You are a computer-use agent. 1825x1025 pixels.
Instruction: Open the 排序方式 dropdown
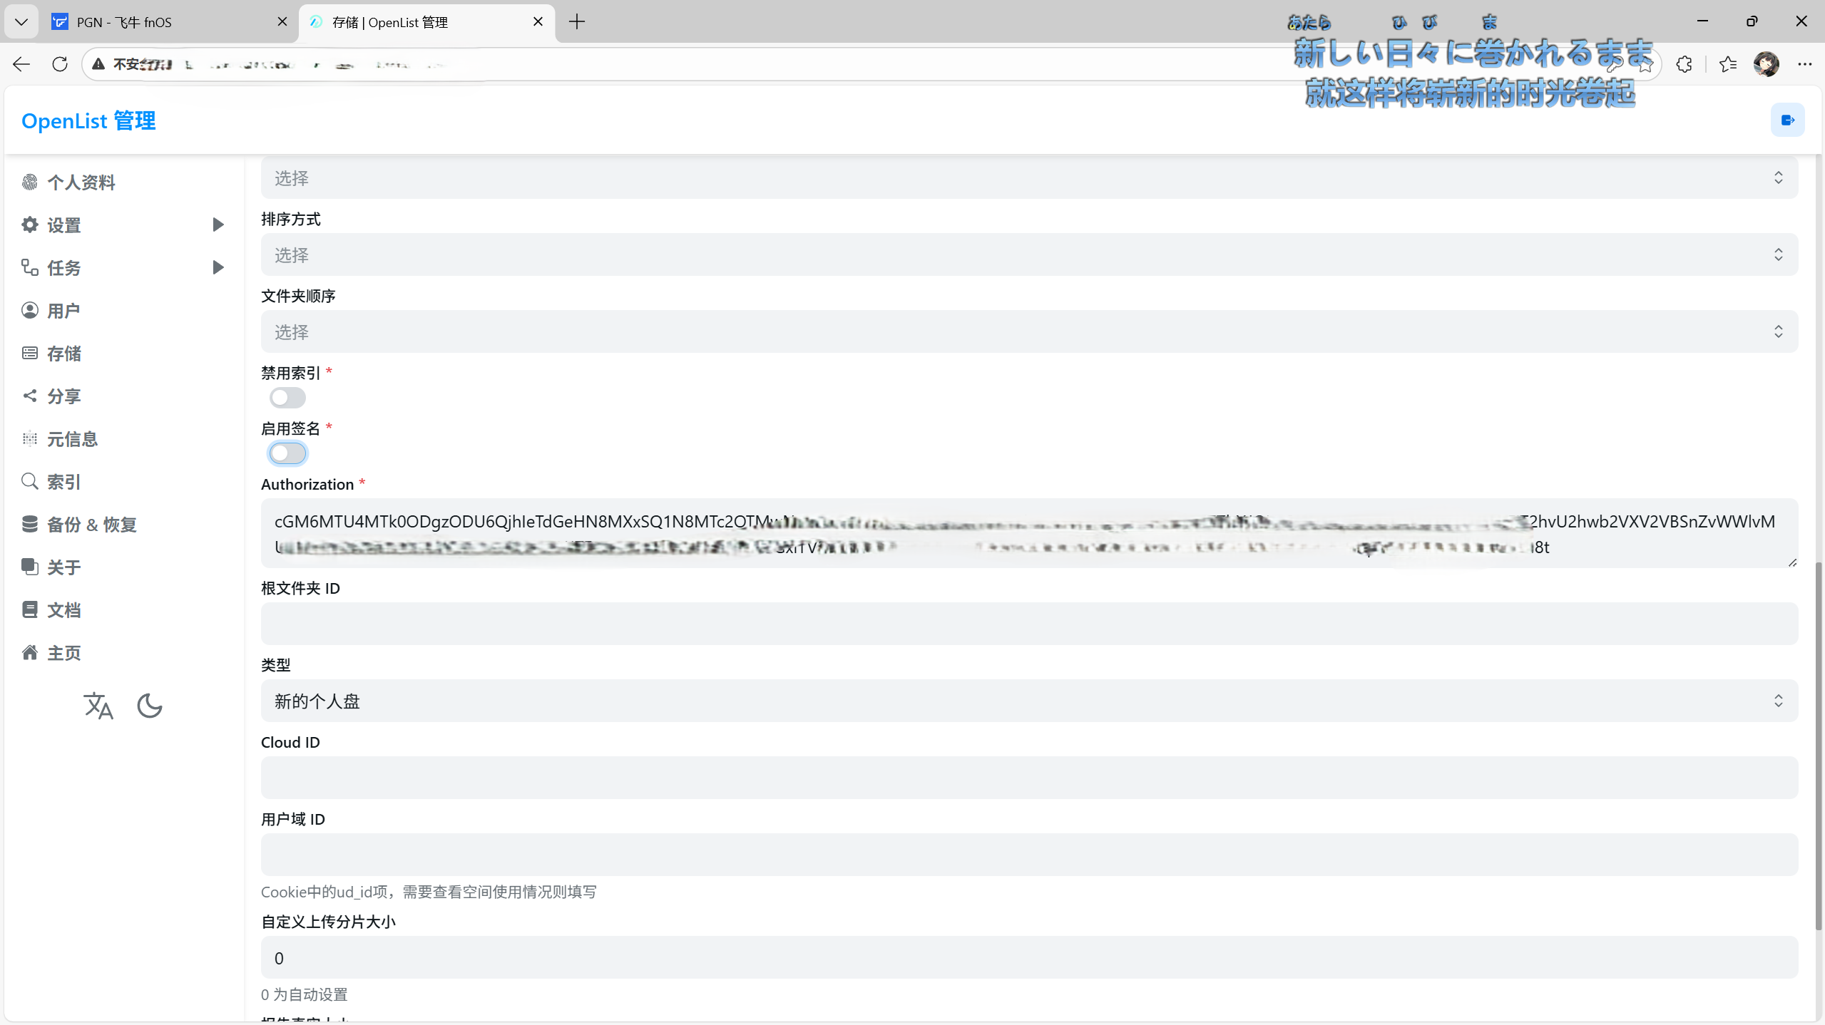tap(1029, 255)
